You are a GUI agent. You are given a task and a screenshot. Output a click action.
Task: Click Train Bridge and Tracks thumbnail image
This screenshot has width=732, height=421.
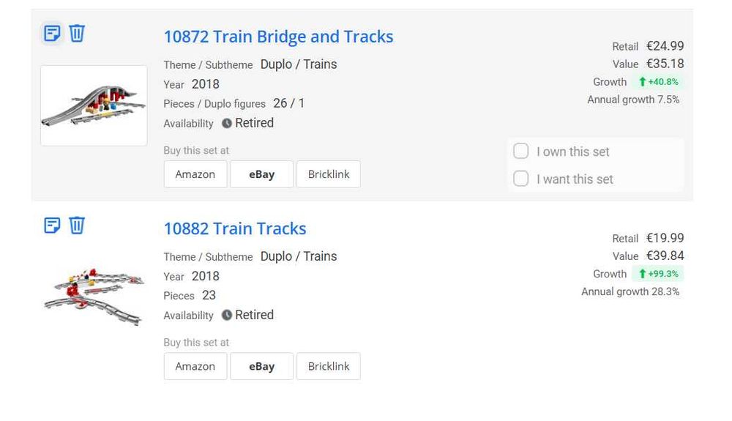click(94, 106)
